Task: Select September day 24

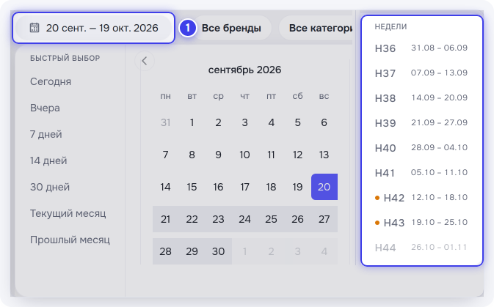Action: click(x=244, y=219)
